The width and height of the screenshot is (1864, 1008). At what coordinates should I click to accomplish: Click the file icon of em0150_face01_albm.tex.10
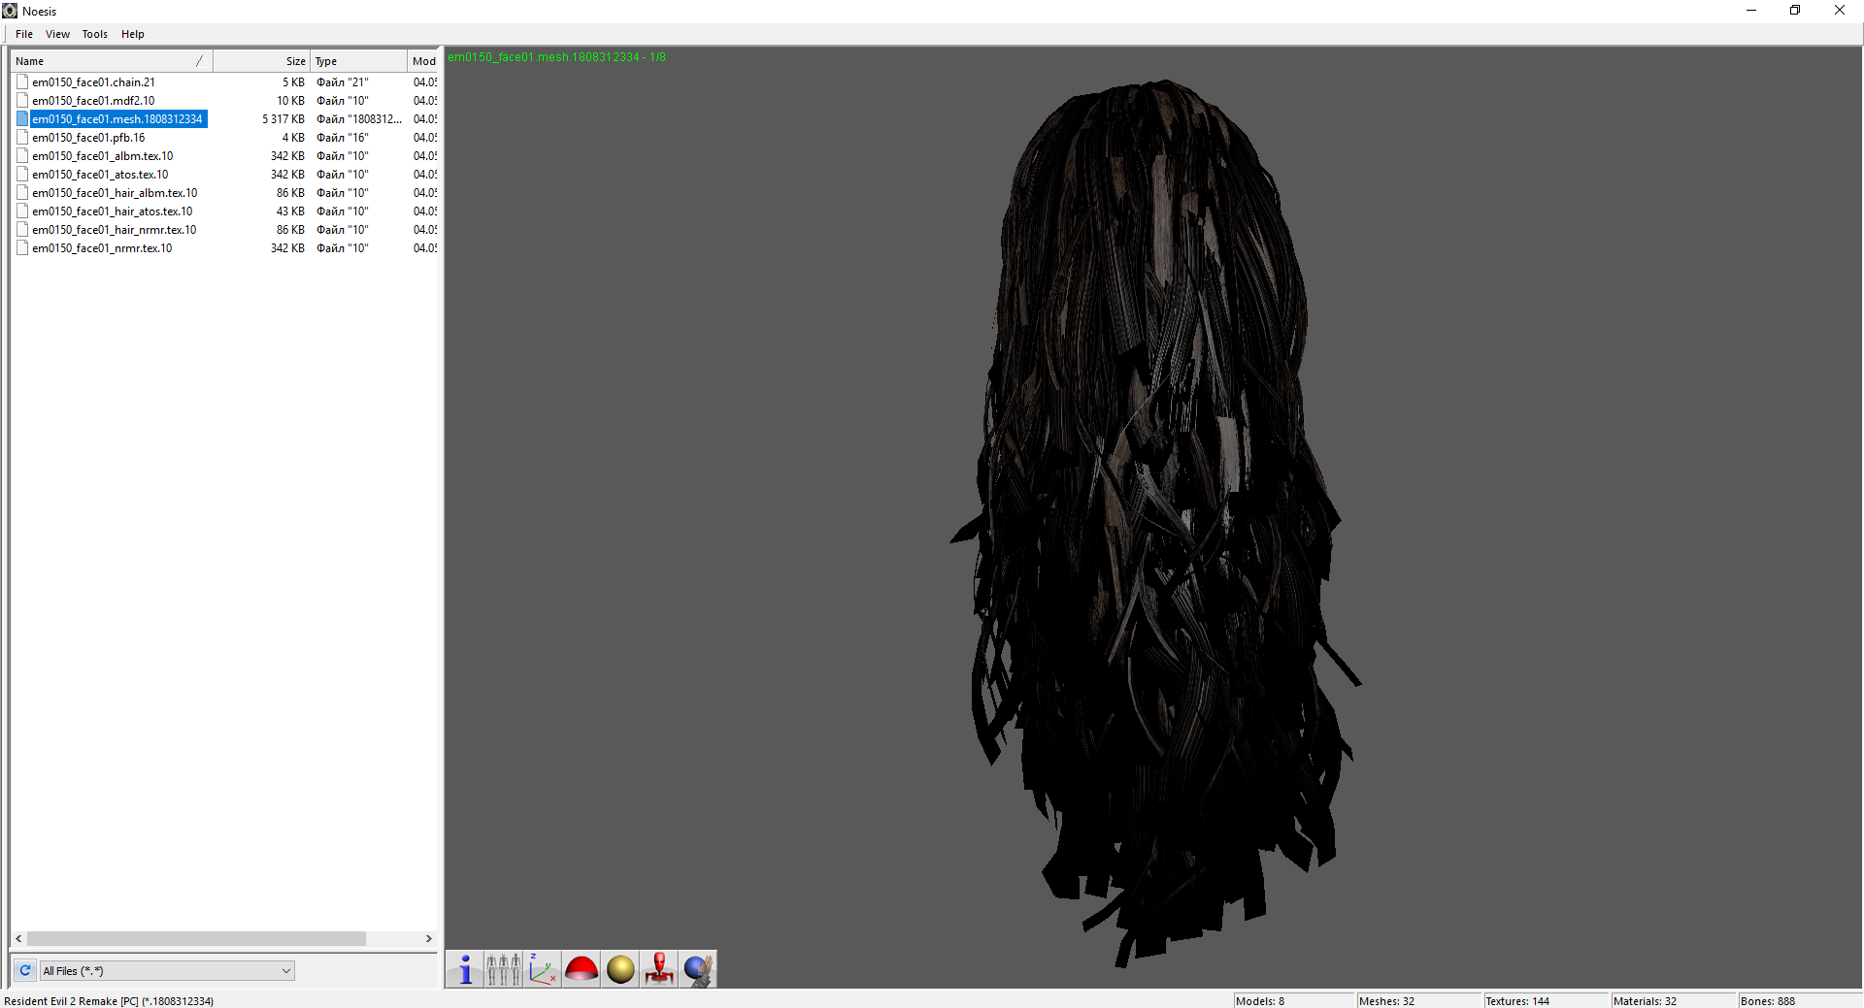(x=22, y=156)
